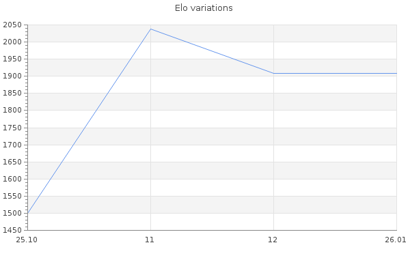Click the 1450 y-axis label
The image size is (410, 273).
12,230
